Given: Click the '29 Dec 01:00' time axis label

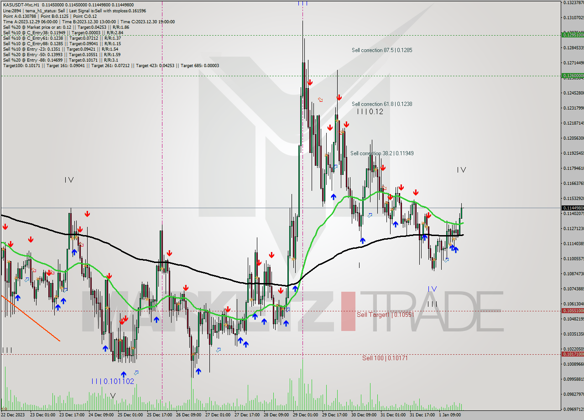Looking at the screenshot, I should point(305,415).
